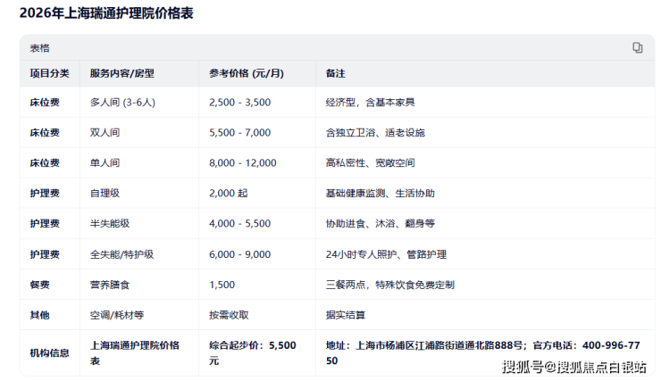This screenshot has width=661, height=381.
Task: Click the 项目分类 column header
Action: point(49,73)
